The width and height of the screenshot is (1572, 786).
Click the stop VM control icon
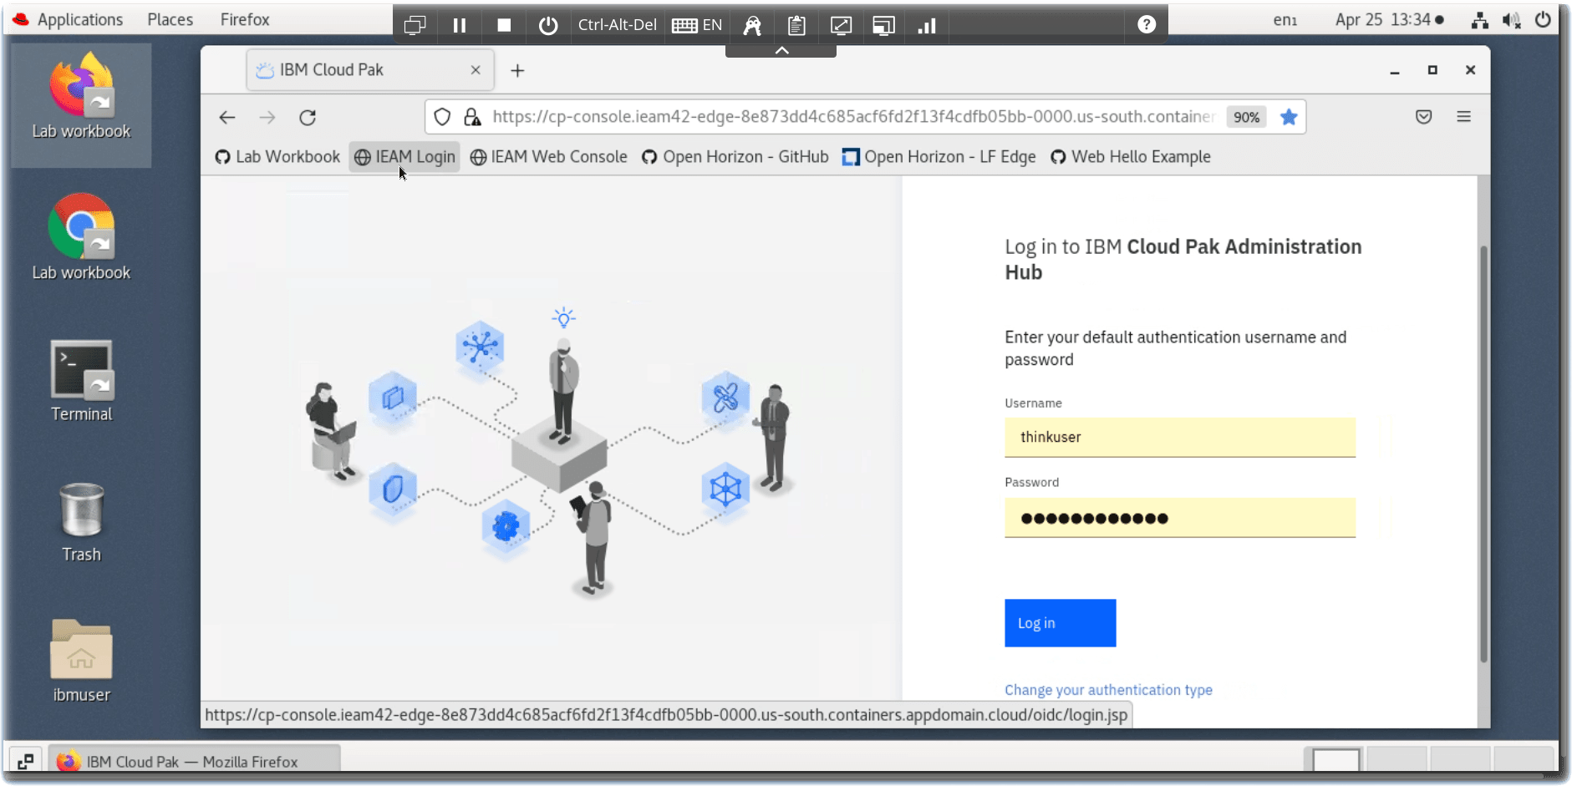click(x=504, y=25)
